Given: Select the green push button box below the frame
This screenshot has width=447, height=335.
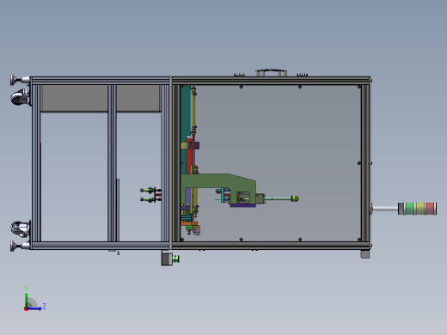Looking at the screenshot, I should [x=170, y=259].
